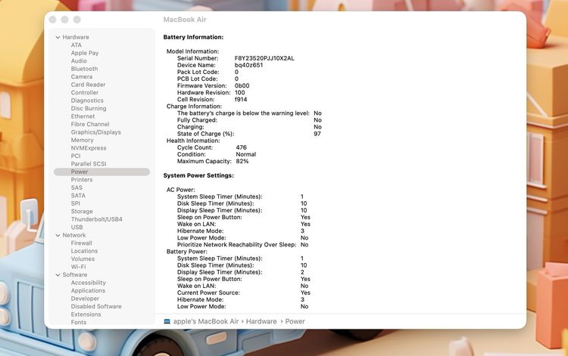Open Disc Burning in the sidebar

point(89,109)
